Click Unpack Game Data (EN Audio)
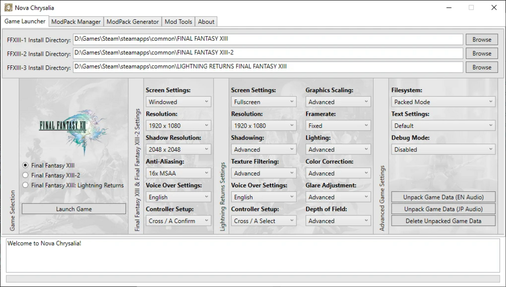This screenshot has width=506, height=287. tap(444, 197)
